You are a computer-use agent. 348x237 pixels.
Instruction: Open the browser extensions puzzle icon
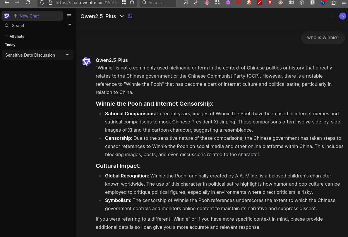click(333, 3)
